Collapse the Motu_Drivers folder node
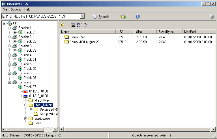 tap(26, 105)
